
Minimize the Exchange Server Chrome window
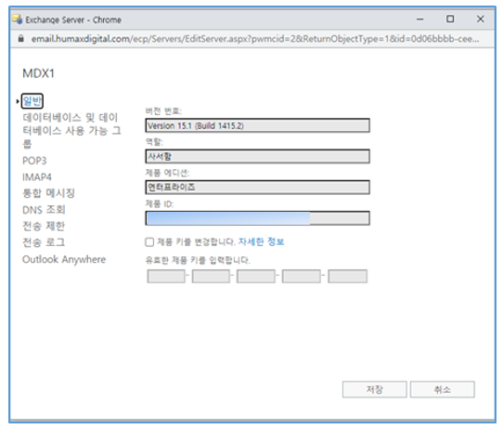click(419, 19)
